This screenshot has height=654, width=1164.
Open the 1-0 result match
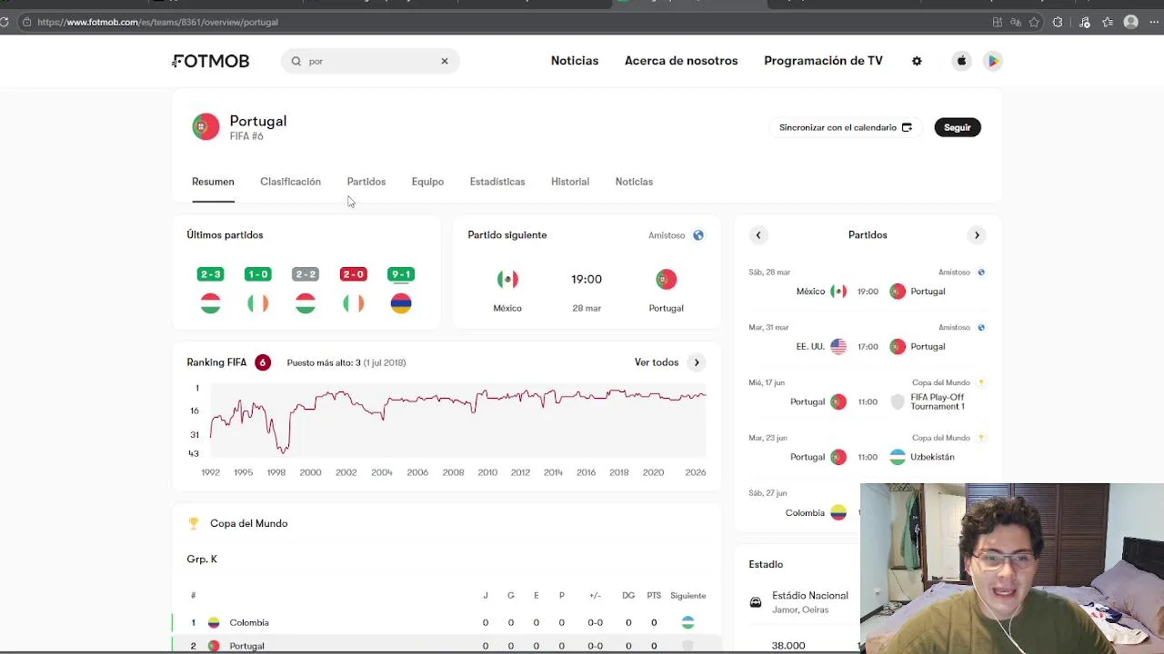point(258,274)
